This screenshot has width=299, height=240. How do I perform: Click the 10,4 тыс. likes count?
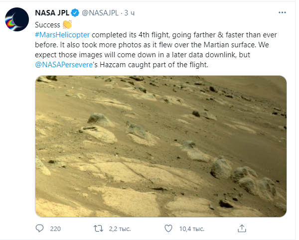tap(192, 229)
